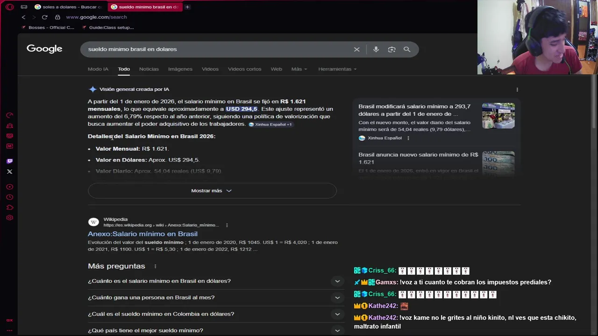Clear the Google search box text
Image resolution: width=598 pixels, height=336 pixels.
tap(357, 49)
